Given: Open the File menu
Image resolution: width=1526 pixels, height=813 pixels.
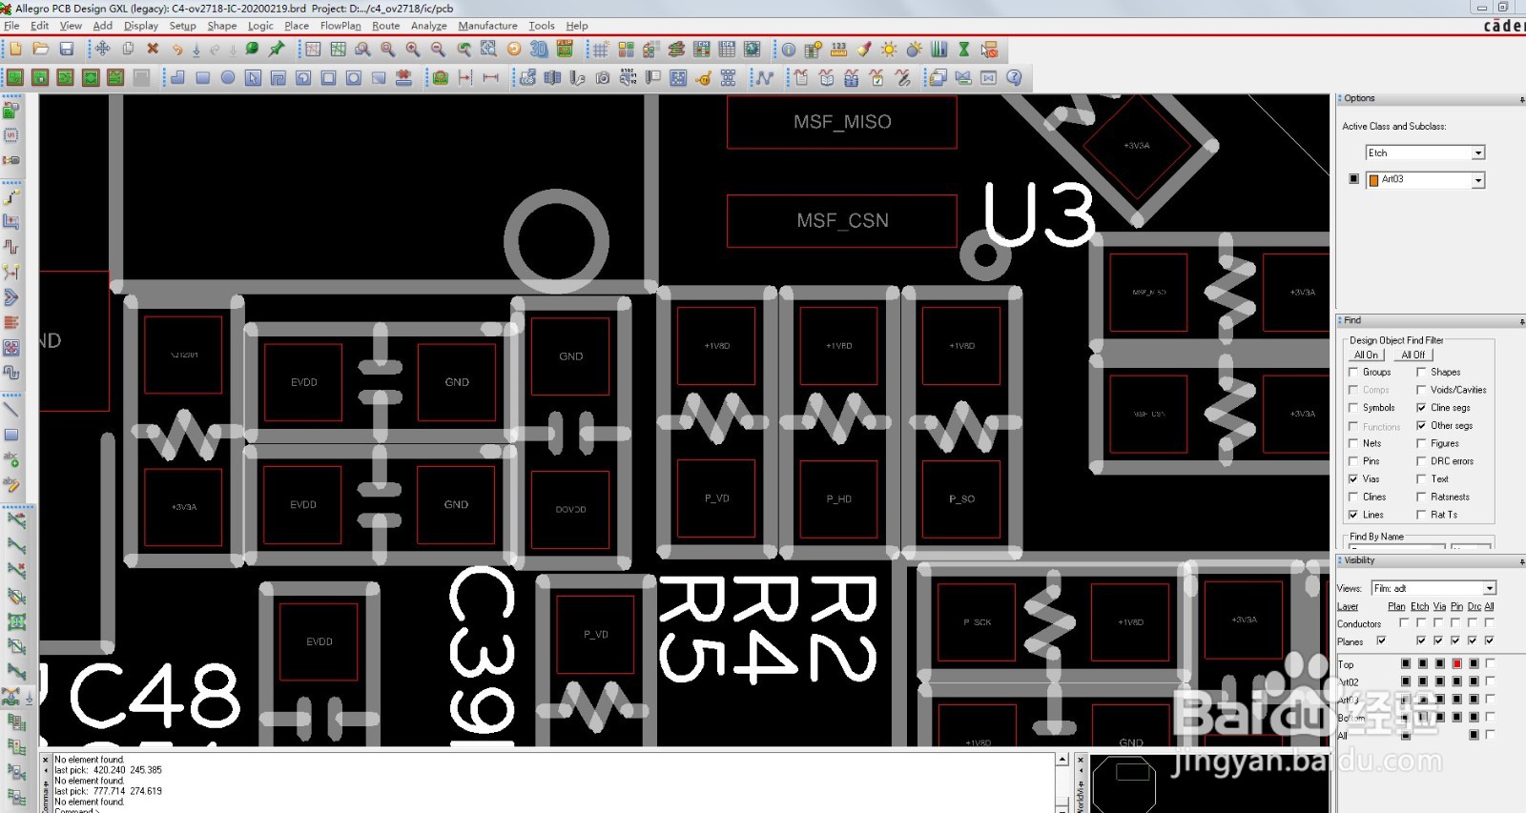Looking at the screenshot, I should 11,26.
